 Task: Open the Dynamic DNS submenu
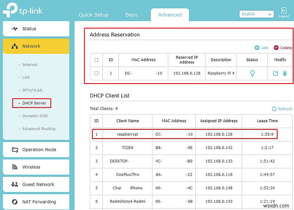click(35, 116)
